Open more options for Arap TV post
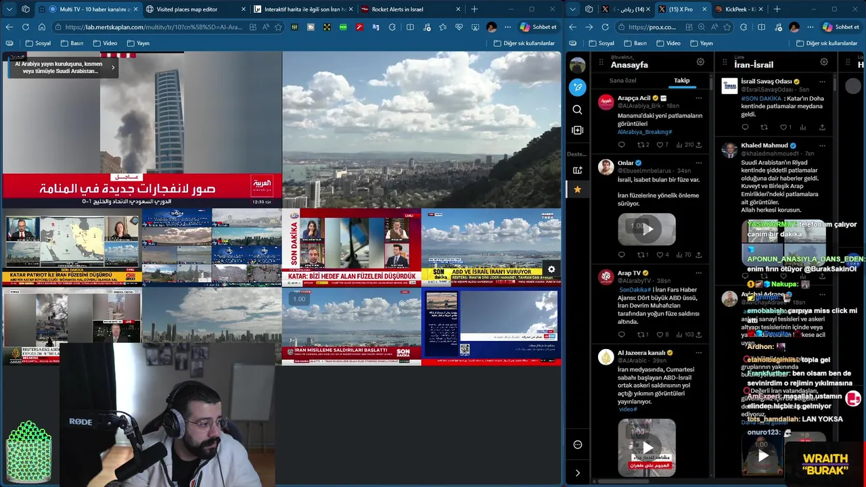The width and height of the screenshot is (866, 487). click(x=698, y=273)
